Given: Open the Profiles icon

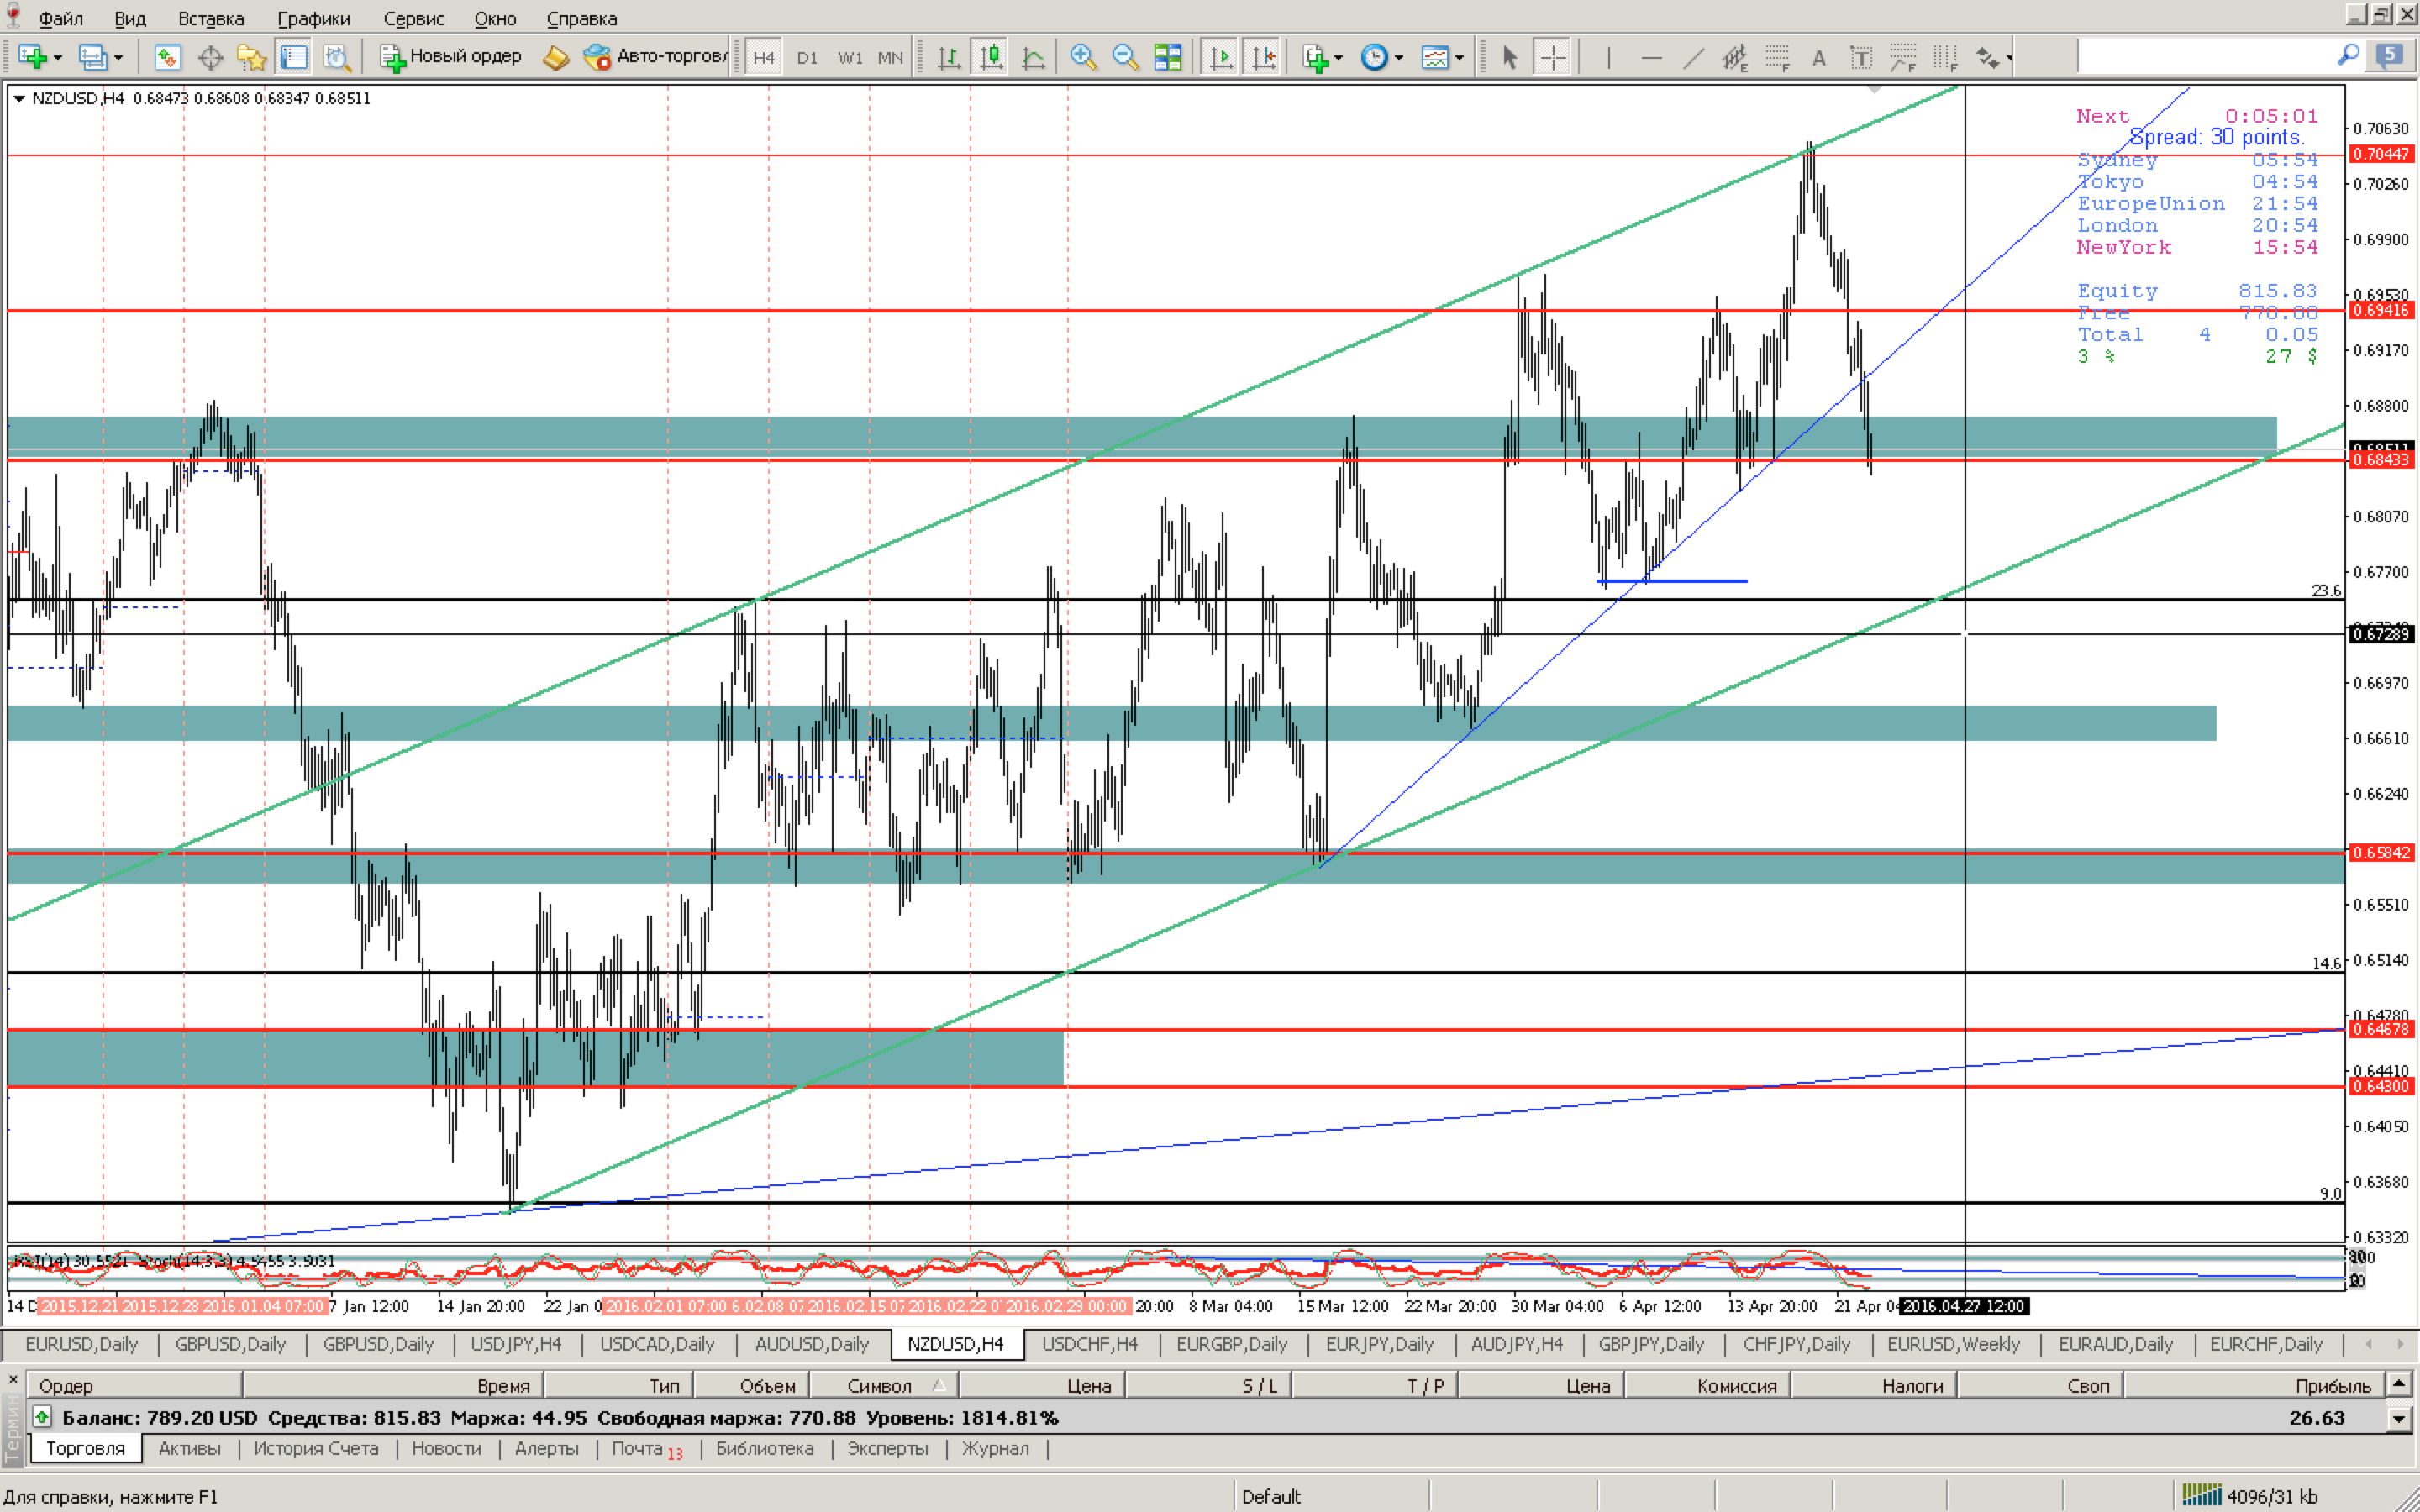Looking at the screenshot, I should [x=92, y=57].
